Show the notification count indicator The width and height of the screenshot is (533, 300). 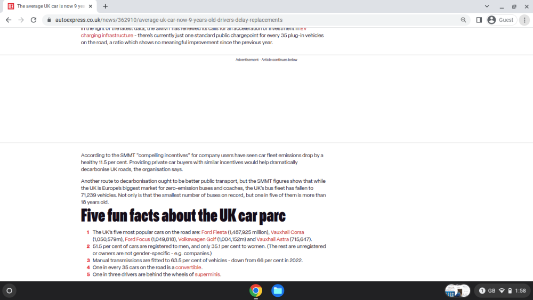click(x=482, y=291)
